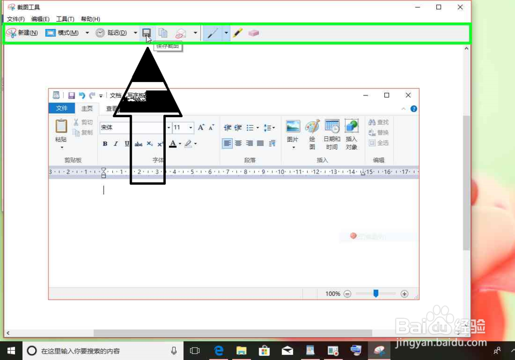Screen dimensions: 515x360
Task: Click the WordPad Redo arrow icon
Action: point(92,95)
